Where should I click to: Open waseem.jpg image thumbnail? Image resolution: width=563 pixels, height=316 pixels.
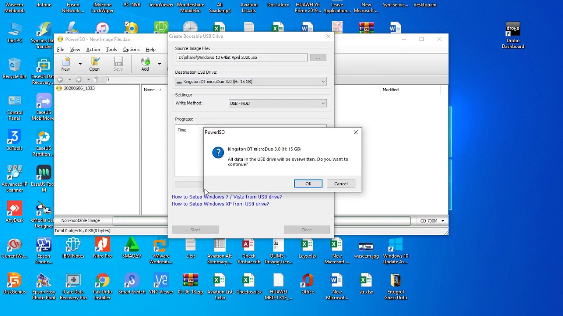pos(366,249)
